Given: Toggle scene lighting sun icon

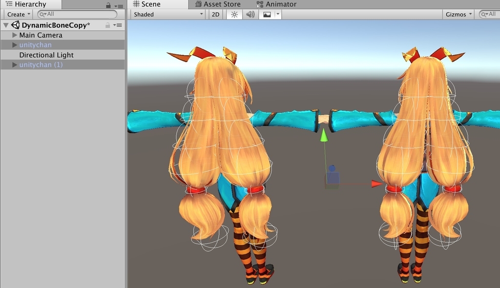Looking at the screenshot, I should 234,14.
